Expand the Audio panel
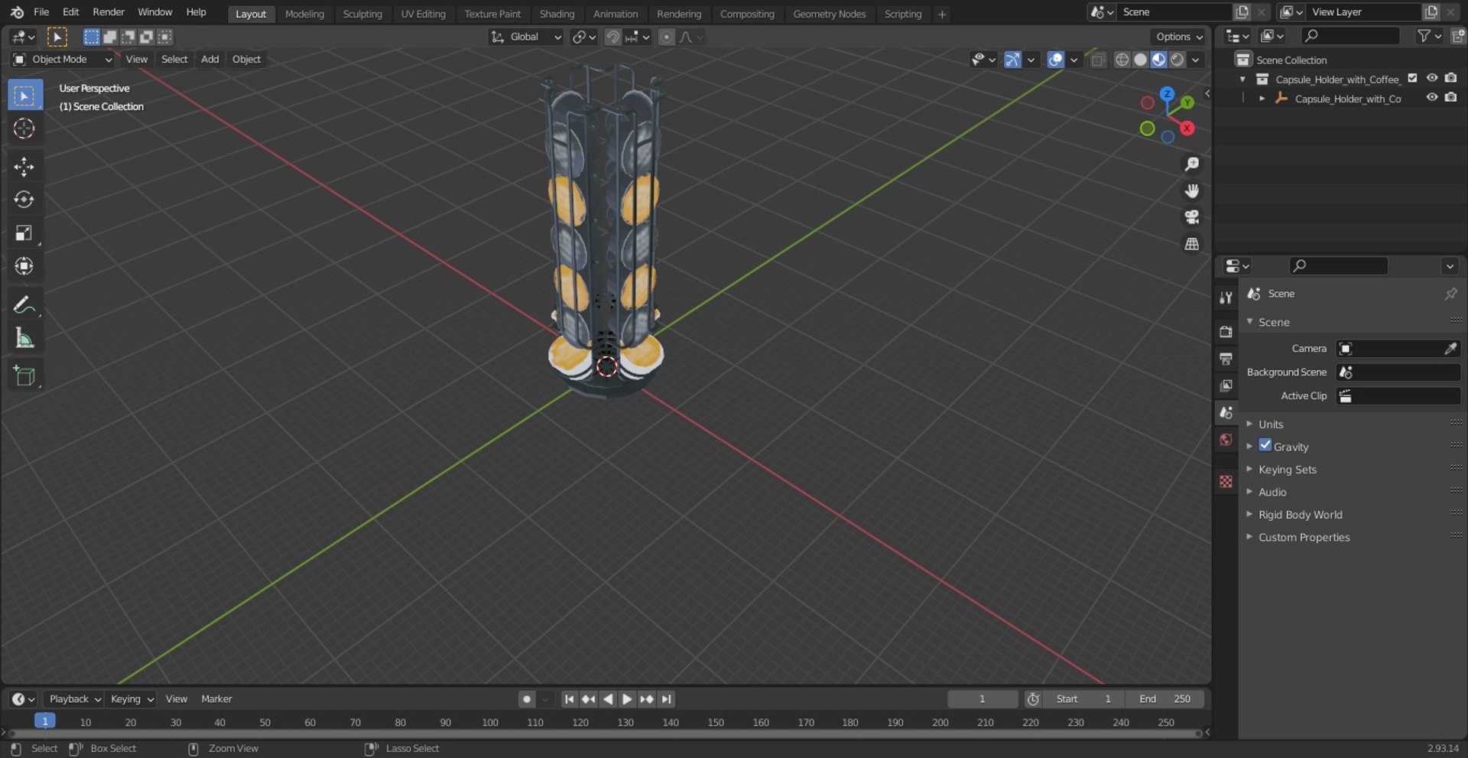1468x758 pixels. coord(1272,493)
